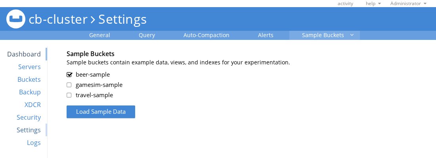View Logs from the sidebar

[34, 143]
